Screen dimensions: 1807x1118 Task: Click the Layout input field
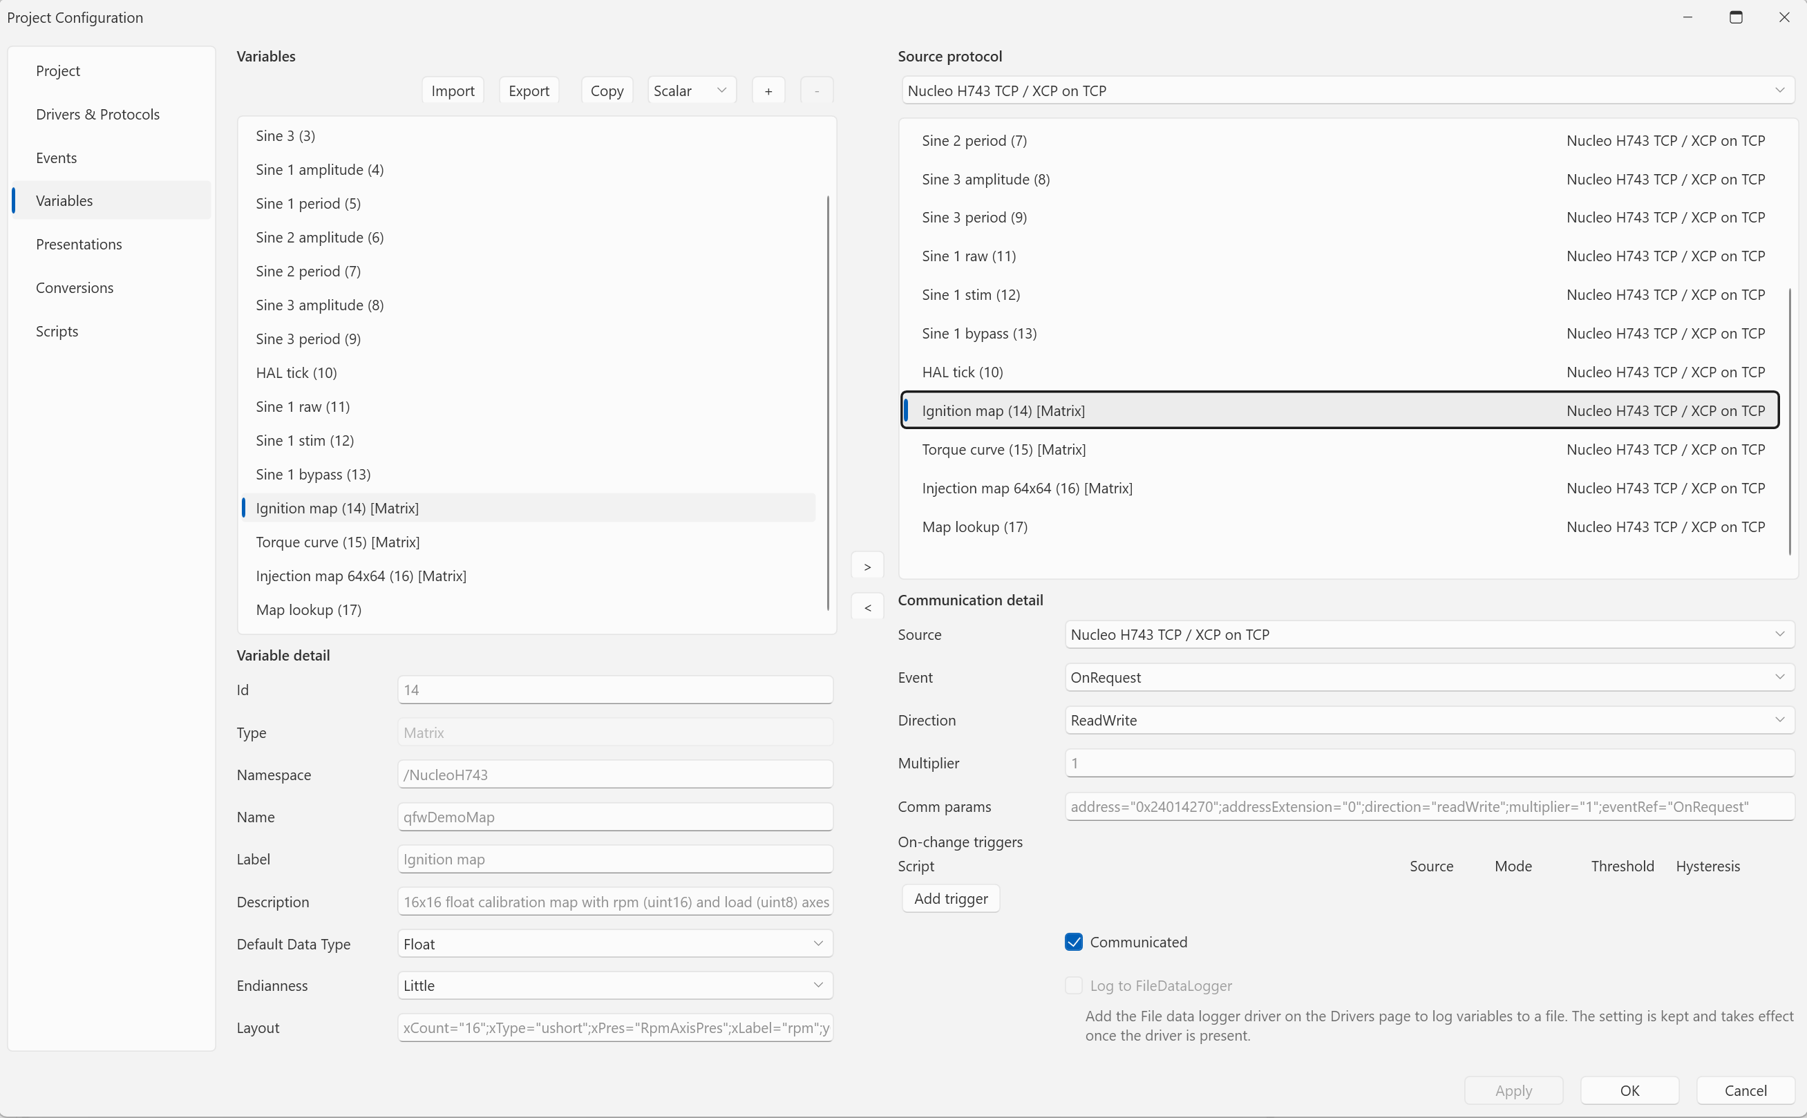tap(615, 1027)
